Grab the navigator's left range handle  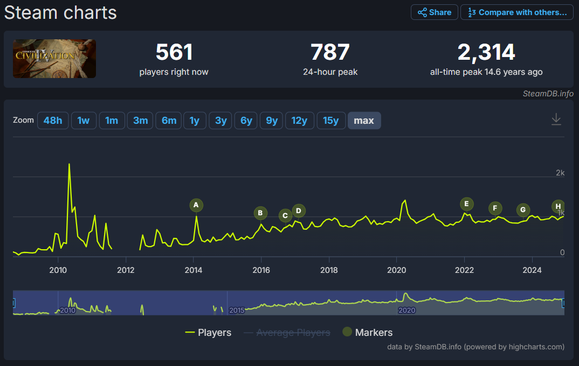click(13, 303)
